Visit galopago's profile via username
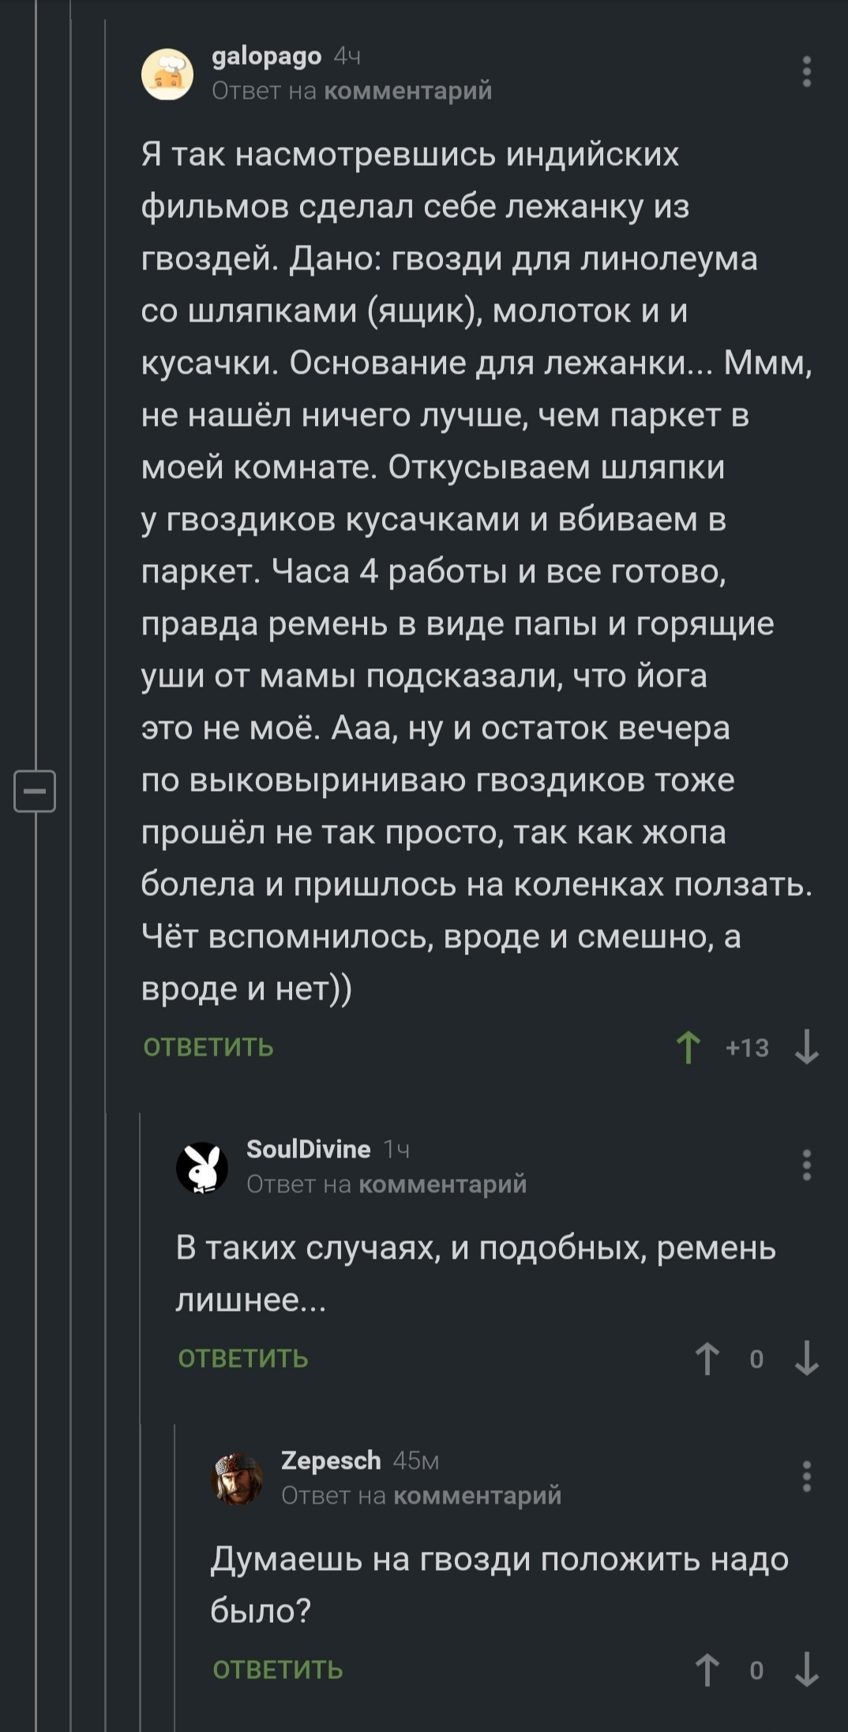This screenshot has height=1732, width=848. [x=267, y=56]
